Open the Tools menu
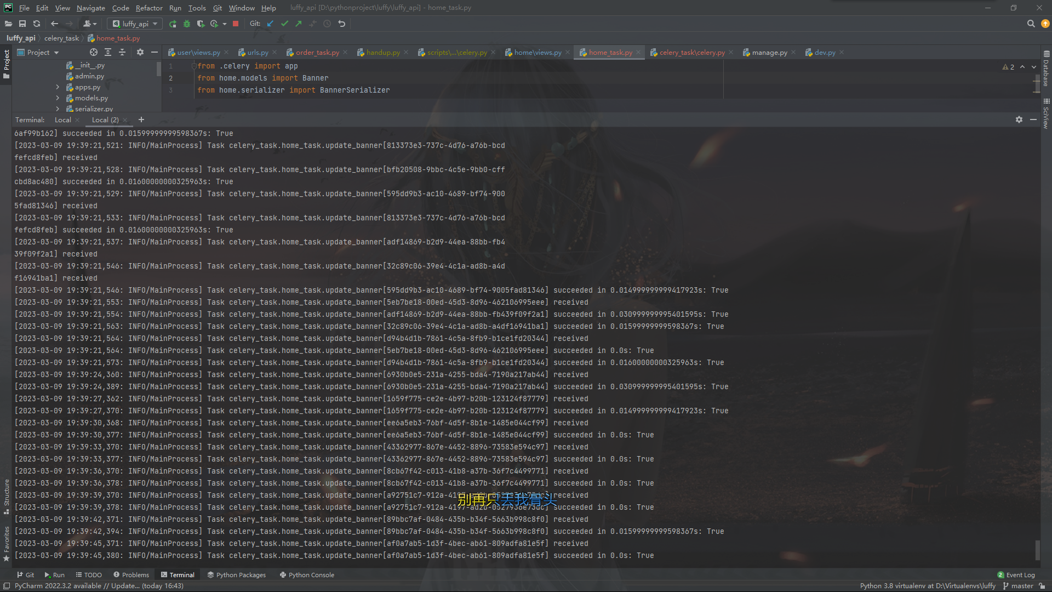This screenshot has height=592, width=1052. tap(197, 8)
